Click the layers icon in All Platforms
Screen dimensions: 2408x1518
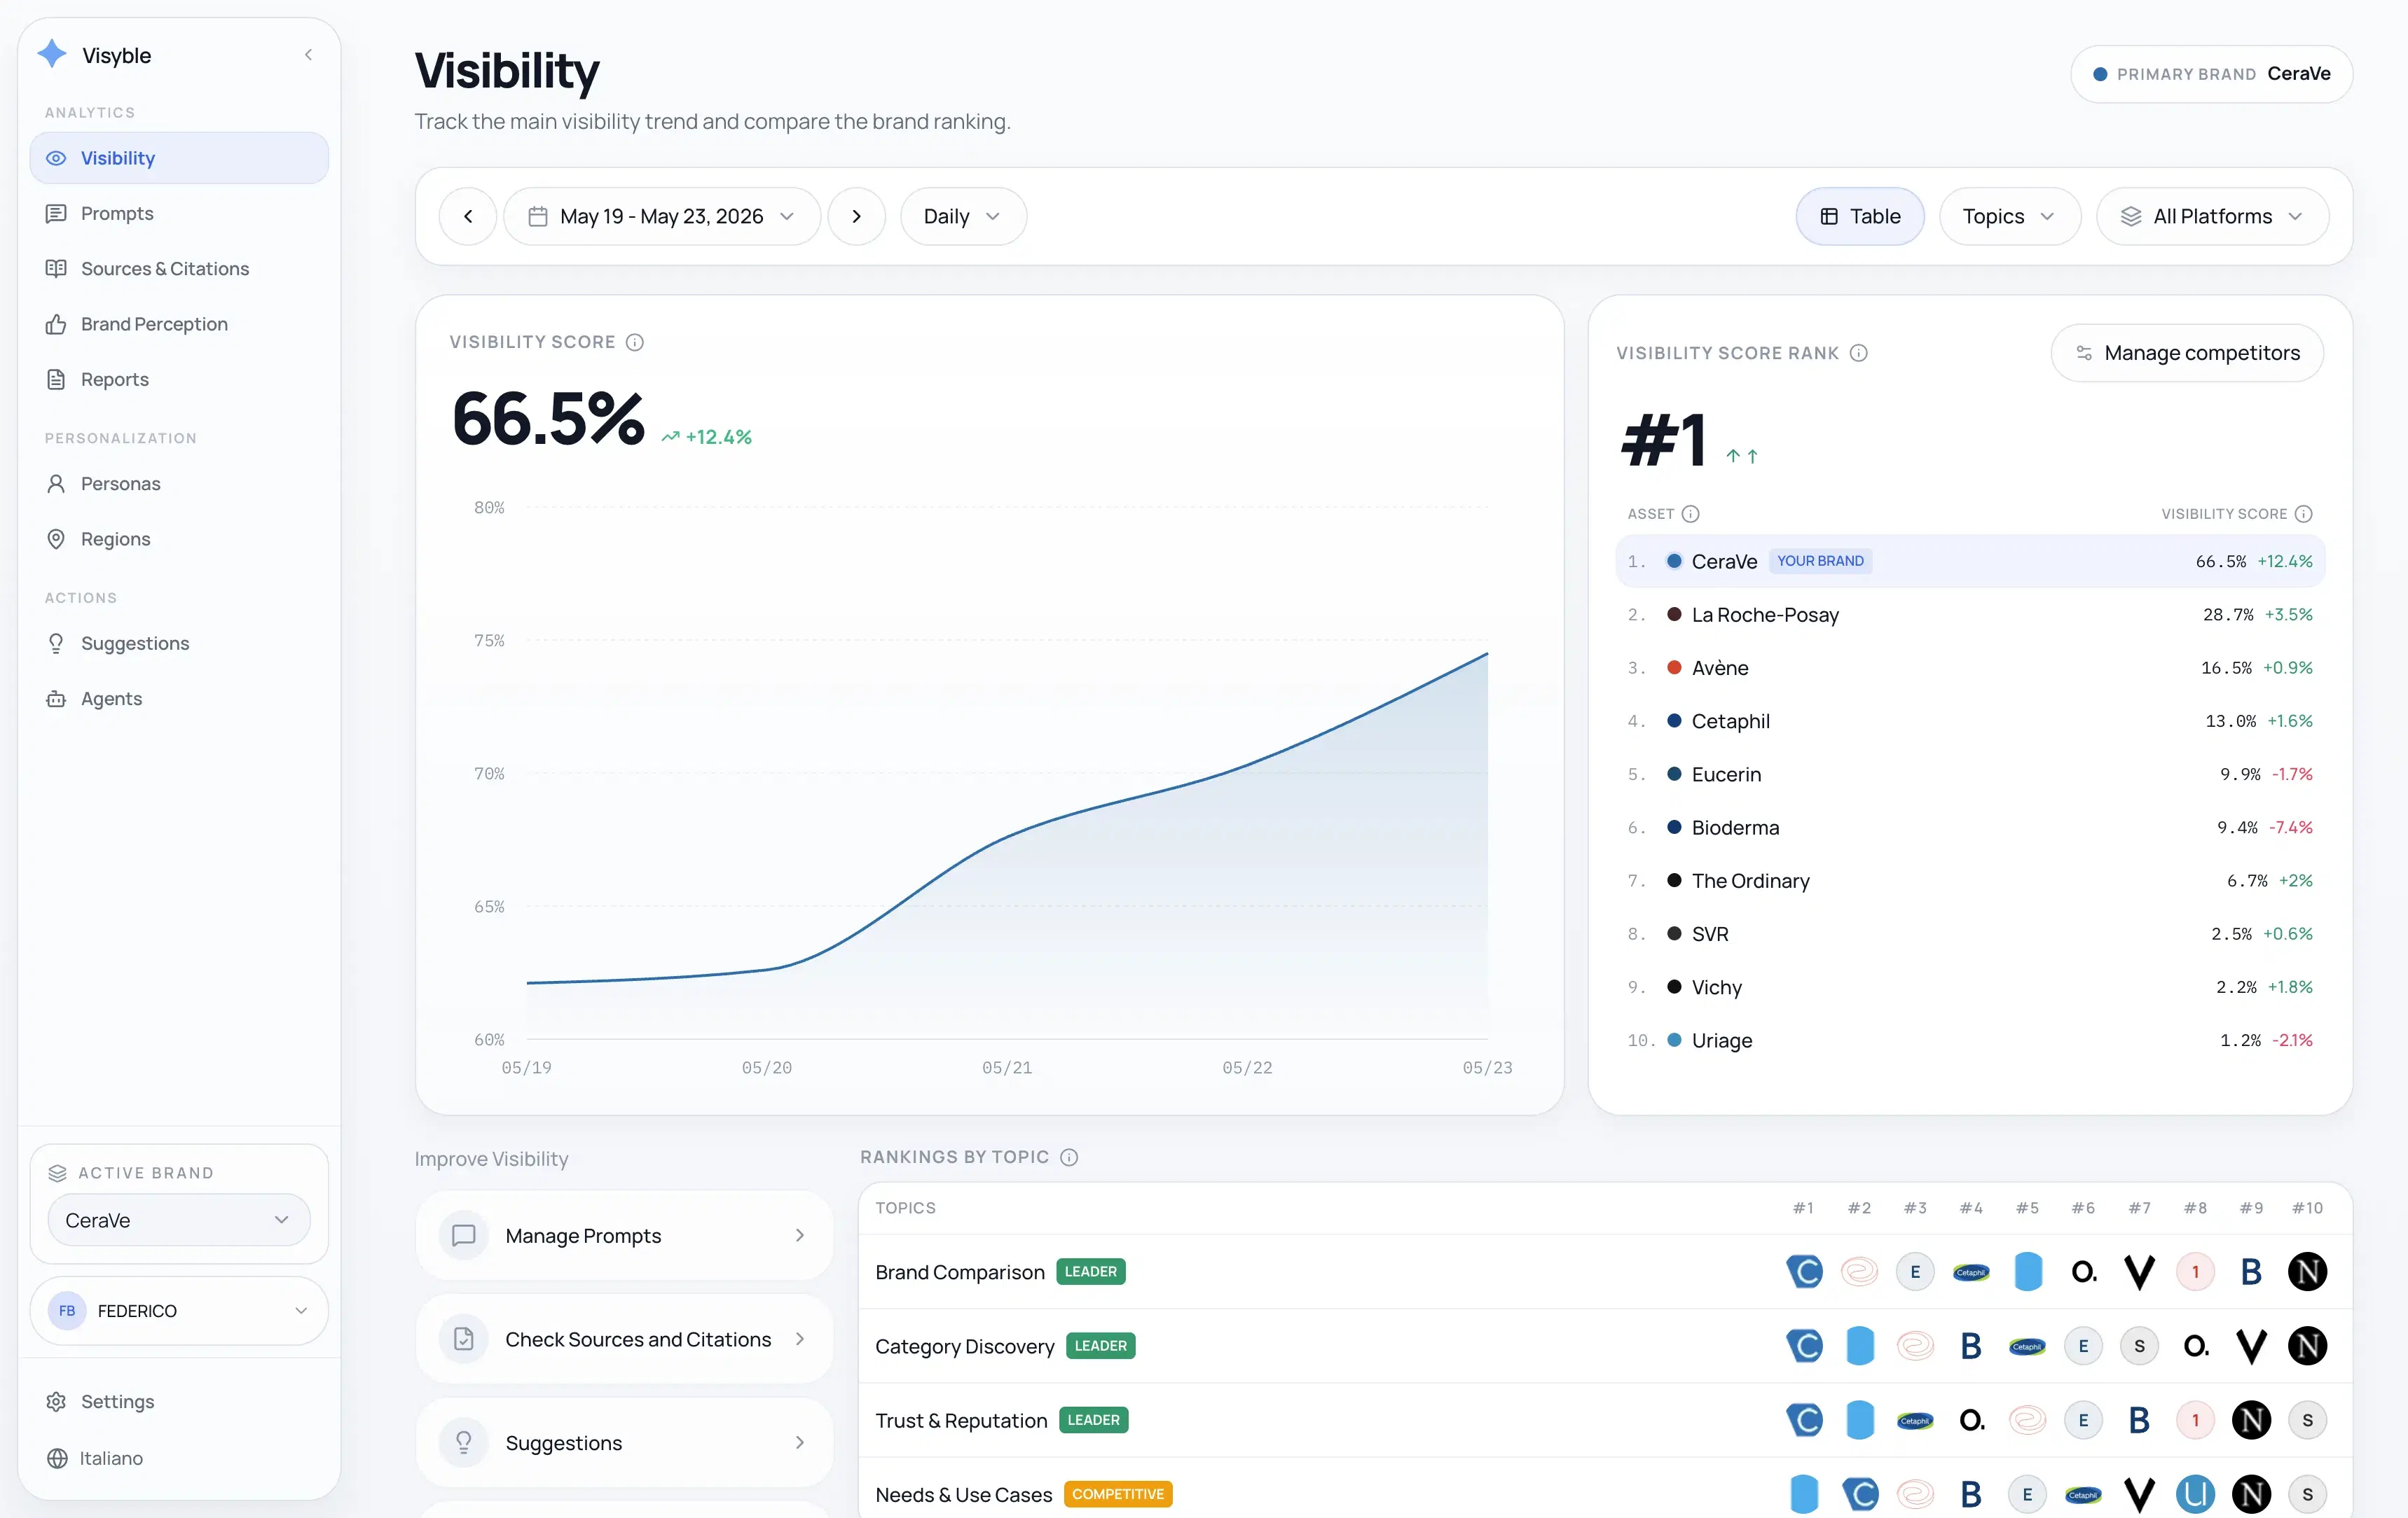pos(2131,216)
